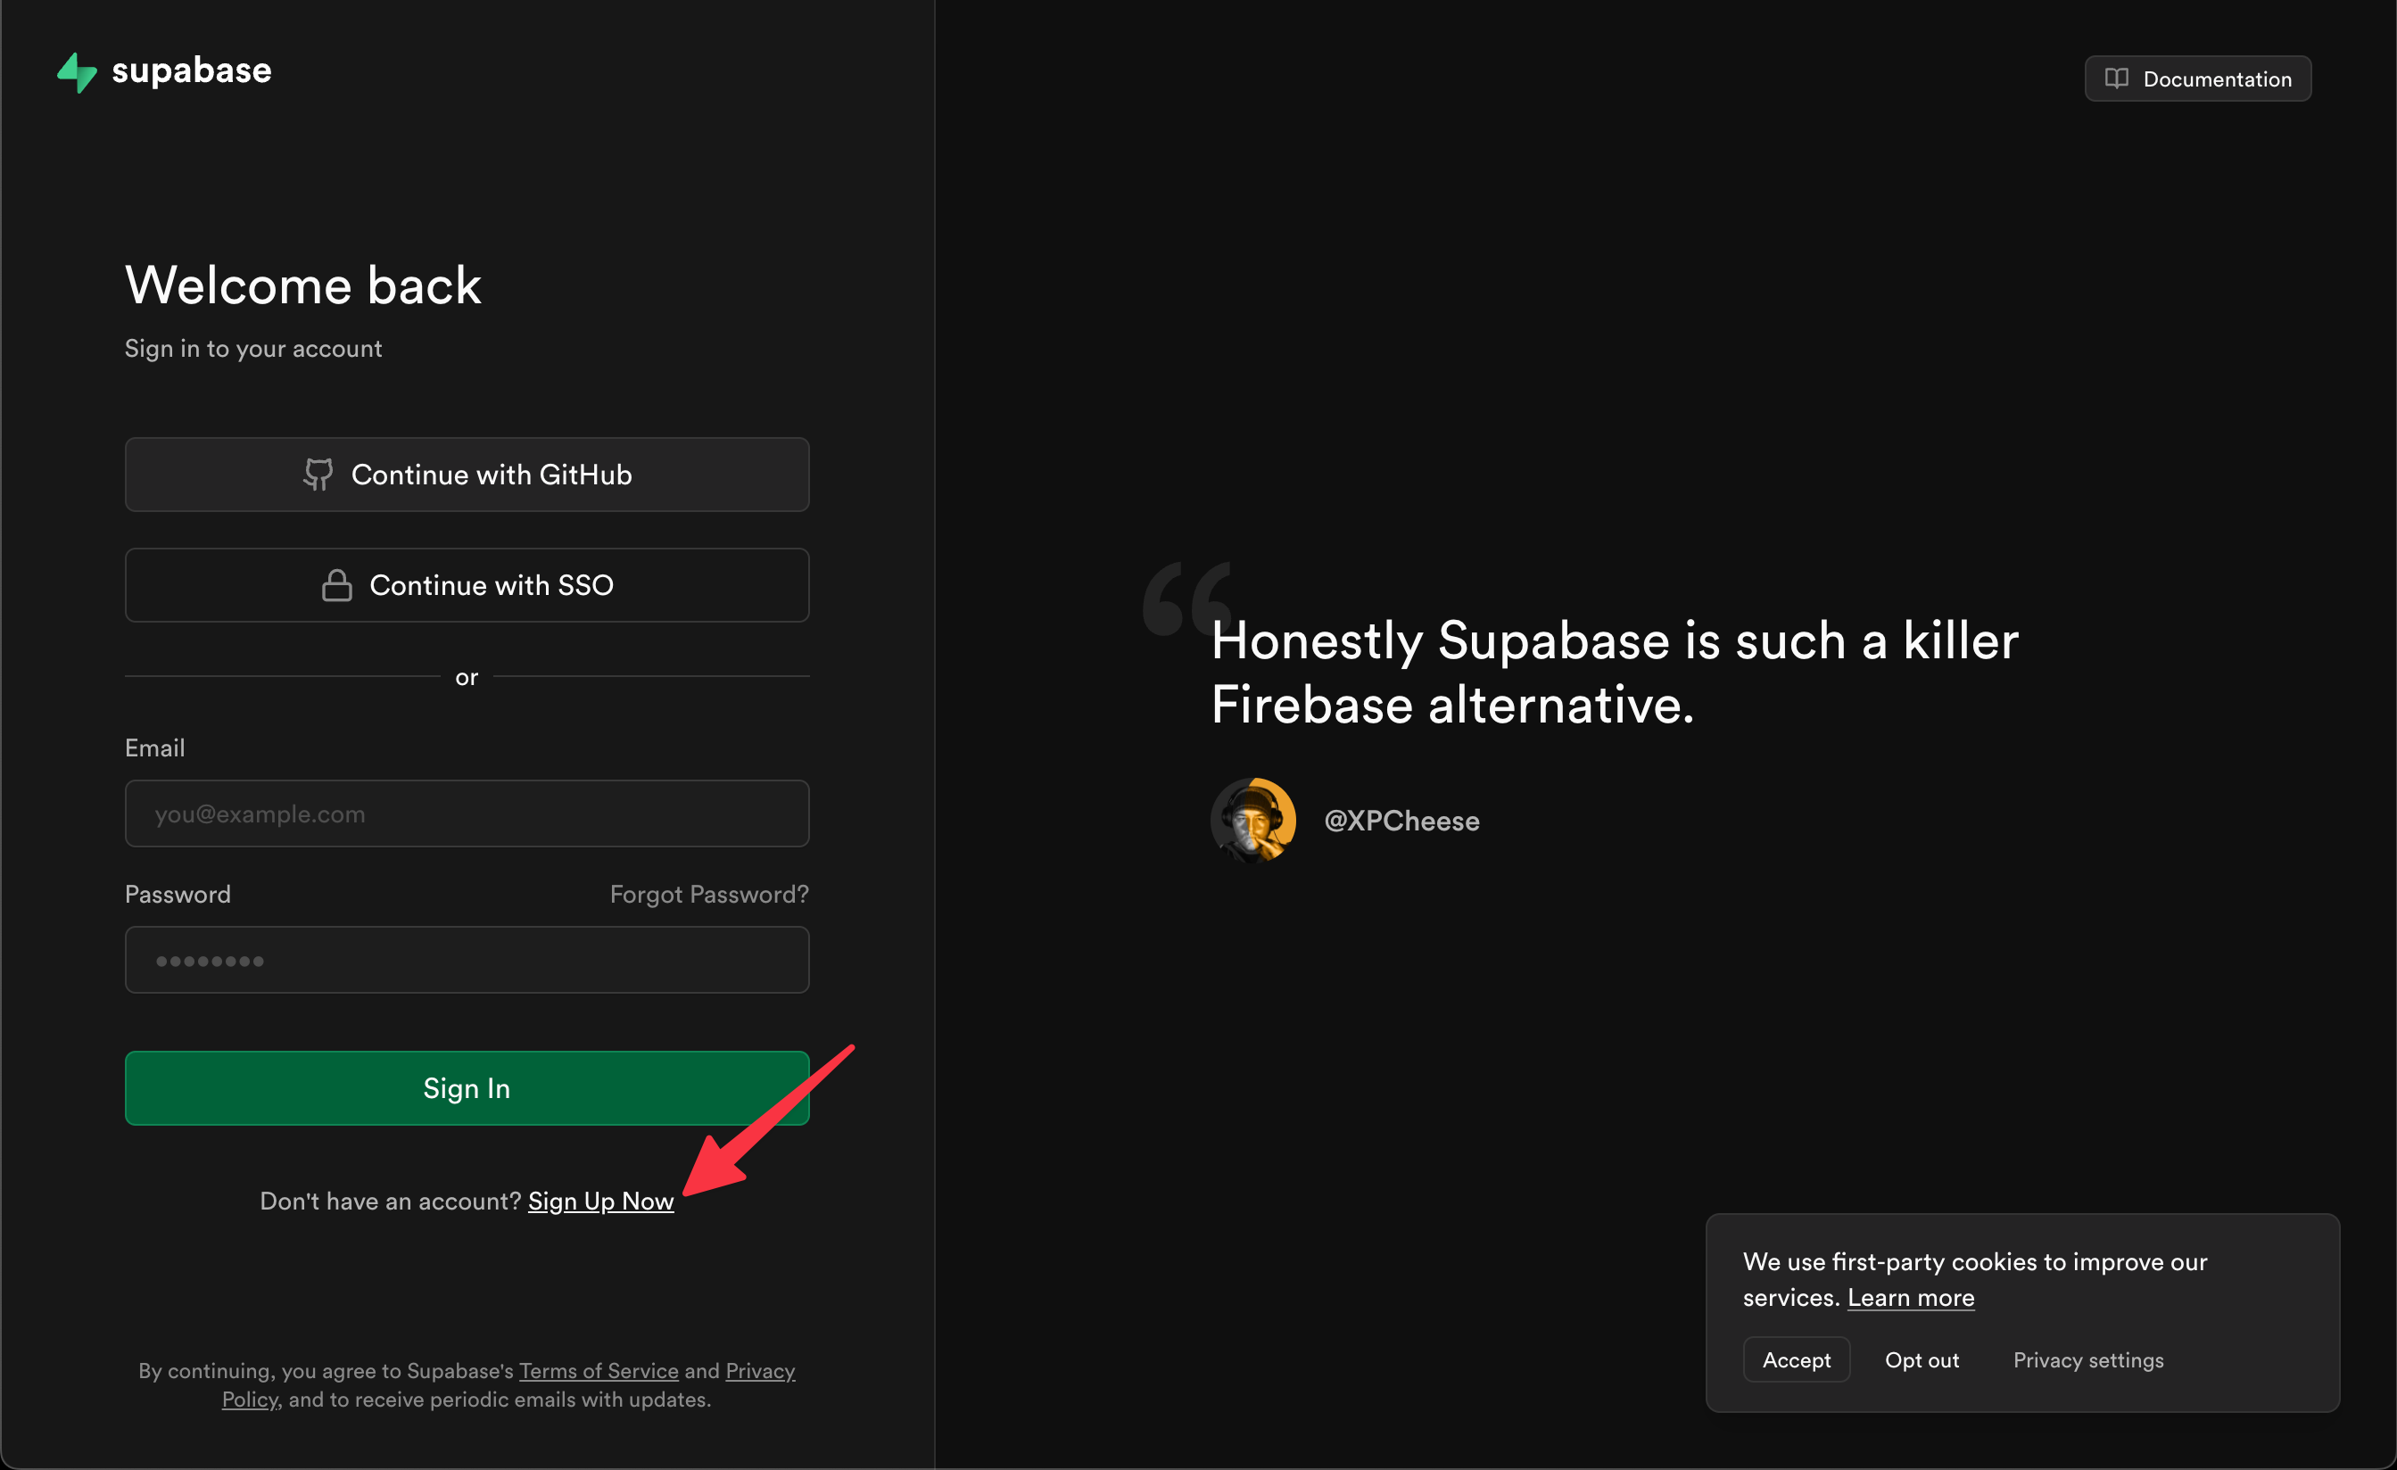
Task: Click the @XPCheese avatar photo
Action: (x=1253, y=820)
